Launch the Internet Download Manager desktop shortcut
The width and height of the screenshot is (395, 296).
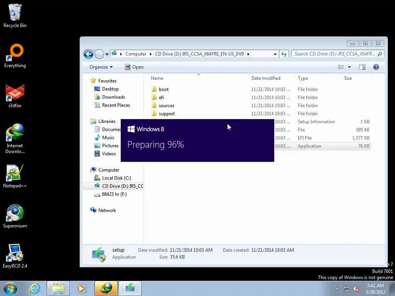coord(15,138)
